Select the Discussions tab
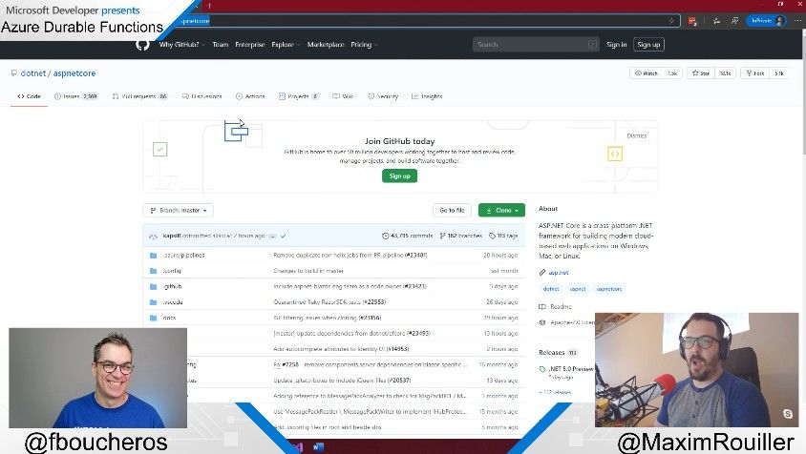 202,96
